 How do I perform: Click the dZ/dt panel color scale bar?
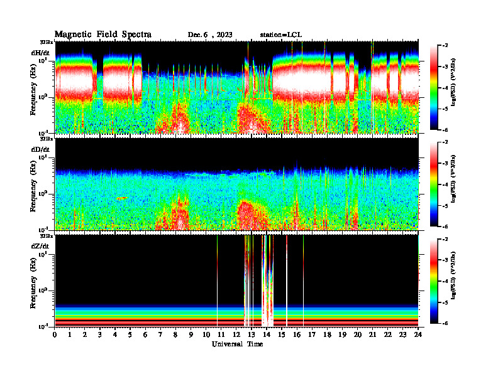click(x=433, y=281)
